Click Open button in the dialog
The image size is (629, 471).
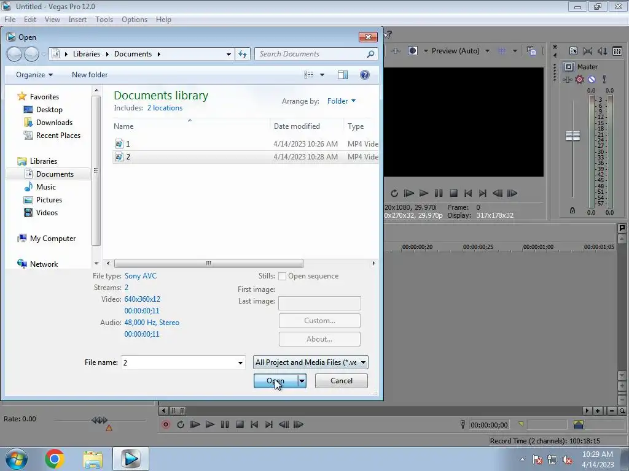click(x=276, y=381)
